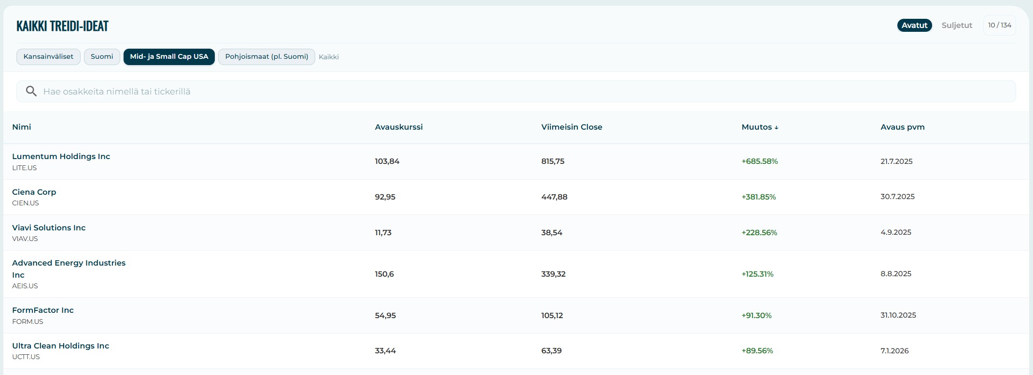Screen dimensions: 1033x375
Task: Open Lumentum Holdings Inc trade idea
Action: point(61,157)
